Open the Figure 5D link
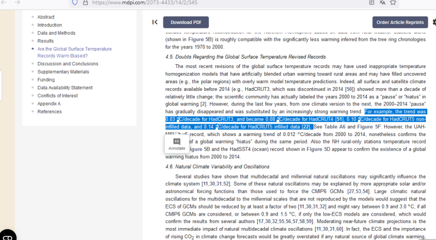 click(x=318, y=149)
